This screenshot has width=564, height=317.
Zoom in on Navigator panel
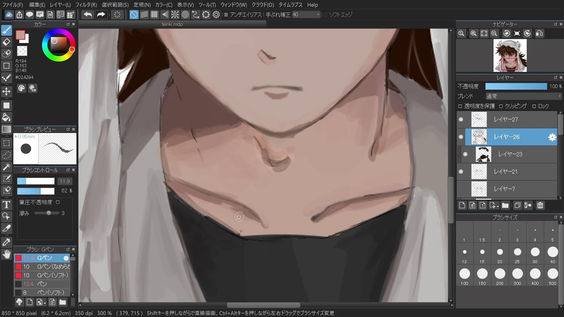473,33
